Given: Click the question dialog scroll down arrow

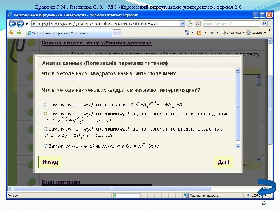Looking at the screenshot, I should (238, 147).
